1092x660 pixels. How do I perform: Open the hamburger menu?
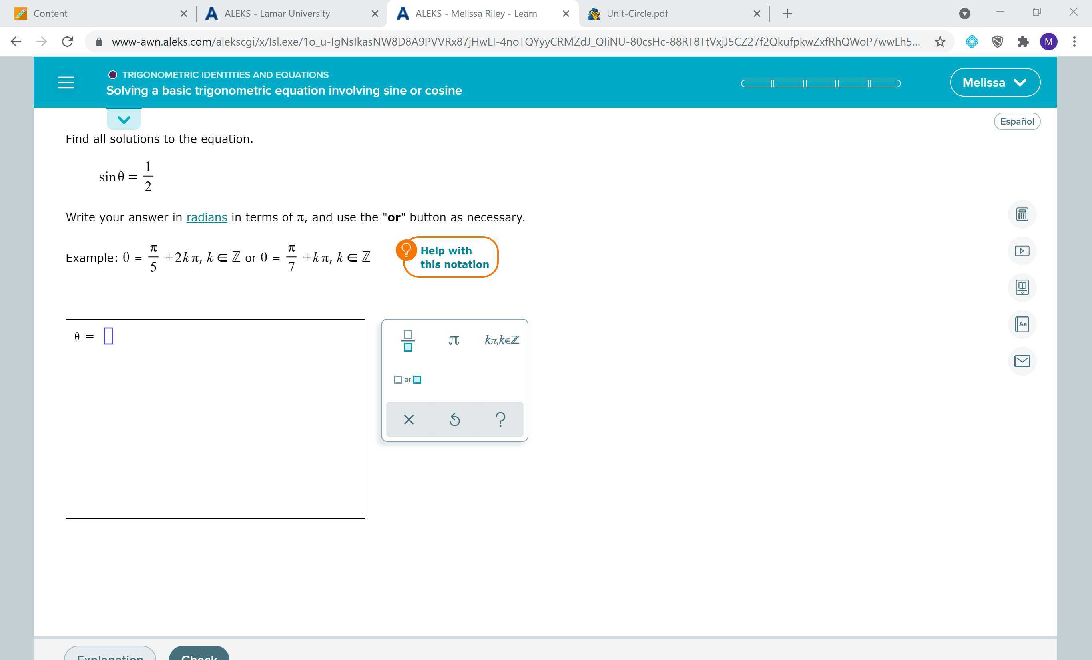66,82
